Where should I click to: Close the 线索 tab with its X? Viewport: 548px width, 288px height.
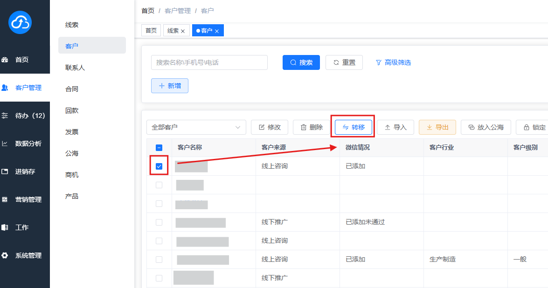point(183,31)
